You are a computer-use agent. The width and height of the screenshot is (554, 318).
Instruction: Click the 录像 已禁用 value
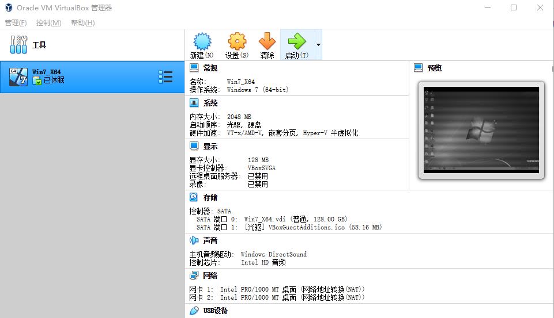(258, 184)
